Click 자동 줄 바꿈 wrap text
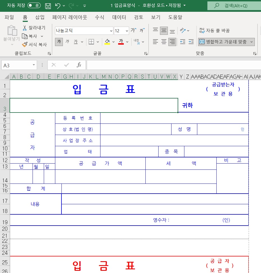261x273 pixels. (214, 31)
